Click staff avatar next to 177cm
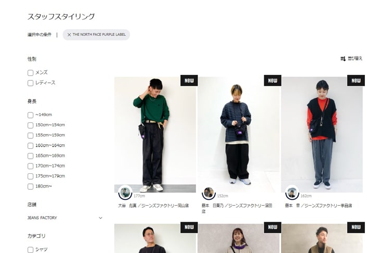 (125, 193)
